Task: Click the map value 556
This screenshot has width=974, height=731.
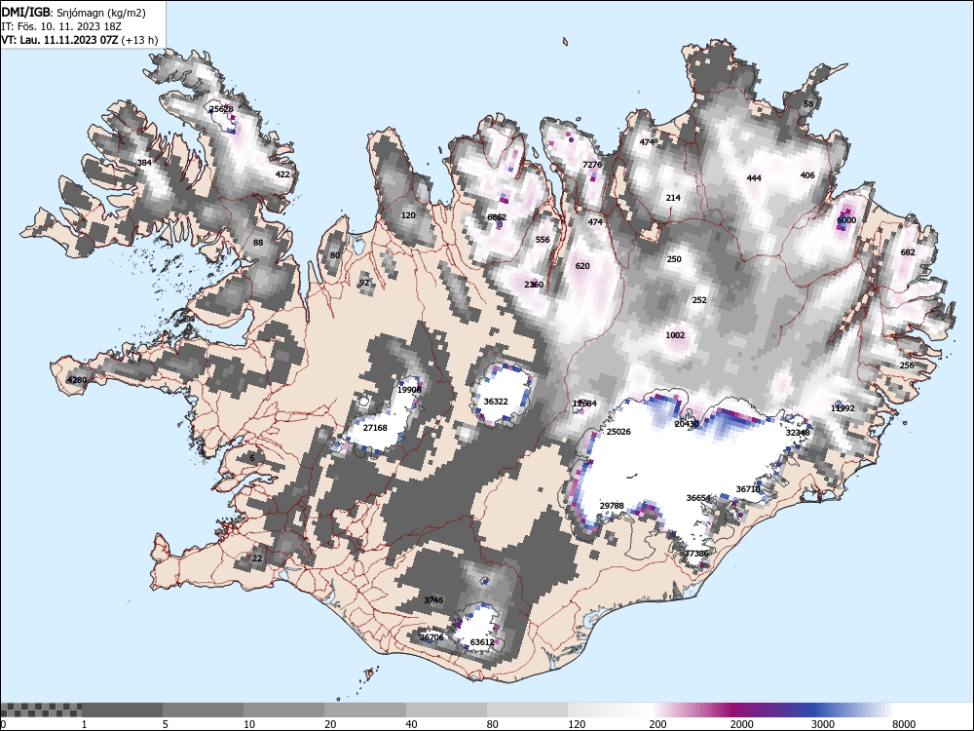Action: [x=543, y=240]
